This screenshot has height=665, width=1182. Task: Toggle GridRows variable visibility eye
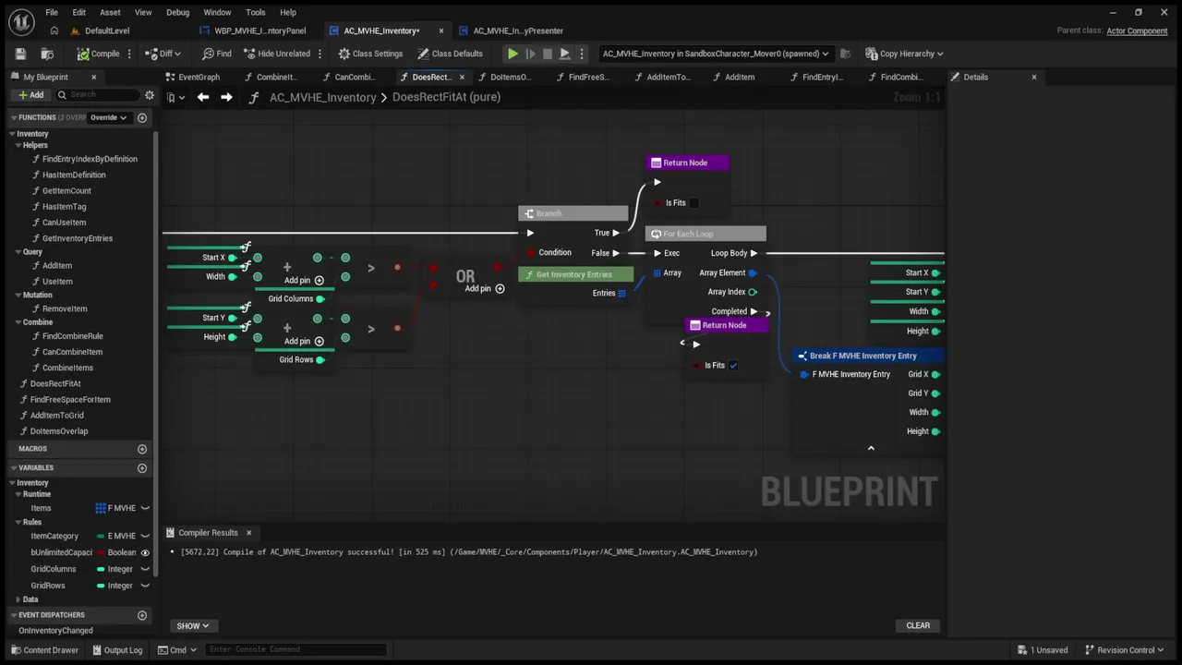[x=145, y=586]
